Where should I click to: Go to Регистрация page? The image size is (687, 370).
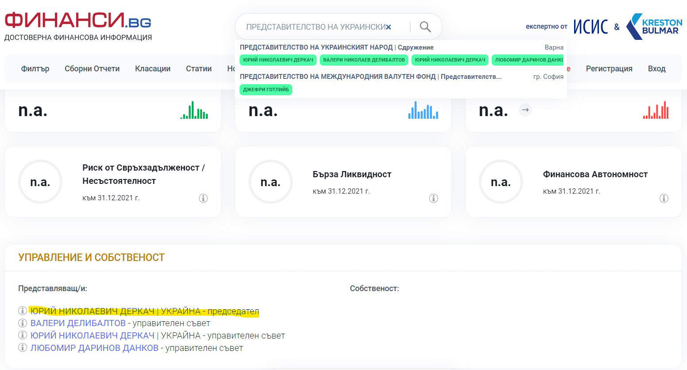click(609, 69)
